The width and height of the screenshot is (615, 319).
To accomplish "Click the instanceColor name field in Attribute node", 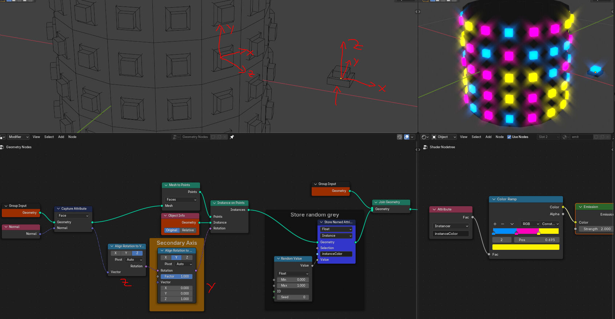I will tap(451, 234).
